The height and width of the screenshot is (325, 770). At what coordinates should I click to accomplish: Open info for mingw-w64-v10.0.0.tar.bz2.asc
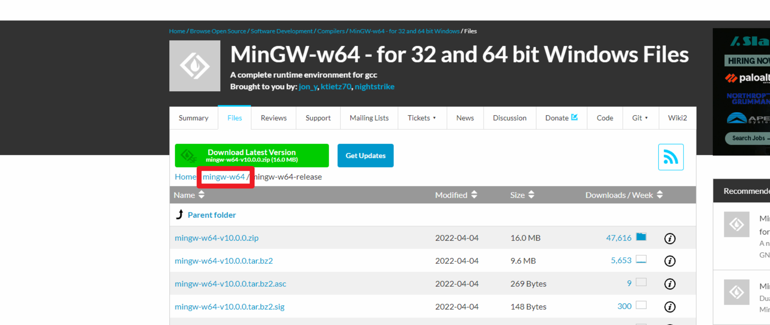[x=670, y=284]
